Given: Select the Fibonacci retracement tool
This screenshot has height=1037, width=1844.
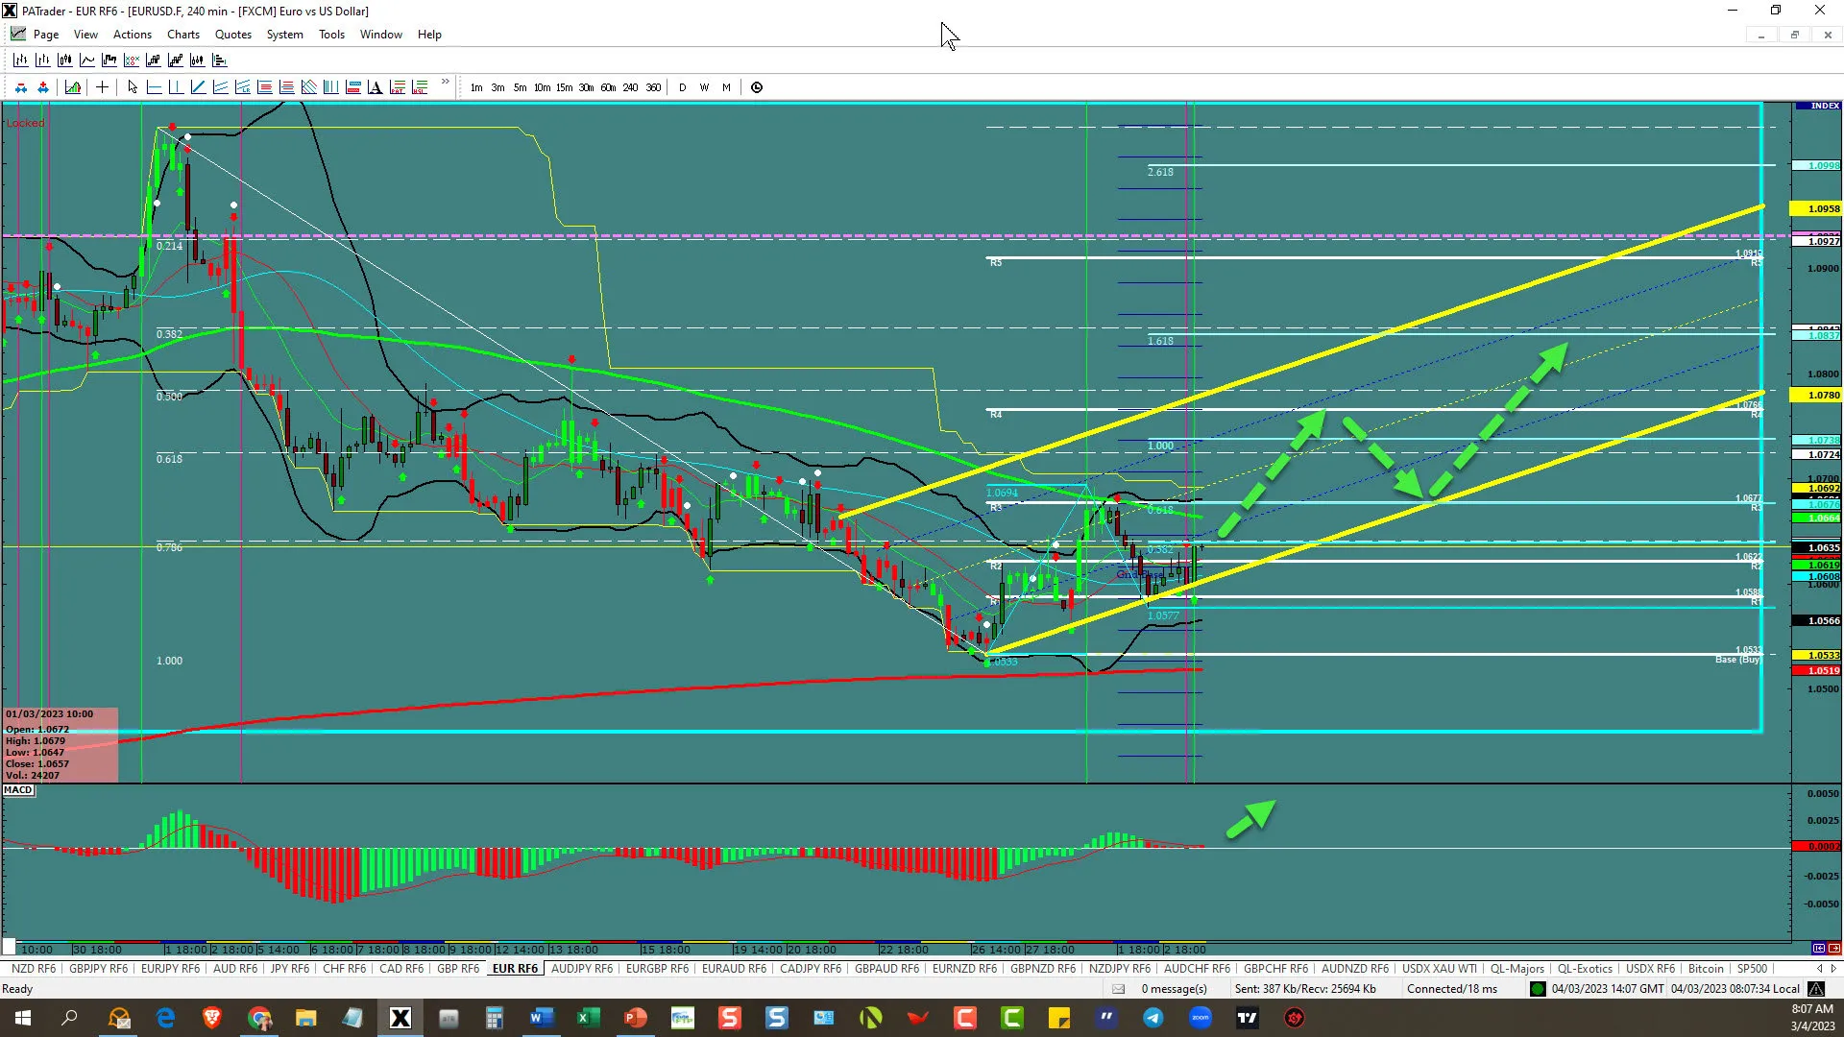Looking at the screenshot, I should pyautogui.click(x=264, y=87).
